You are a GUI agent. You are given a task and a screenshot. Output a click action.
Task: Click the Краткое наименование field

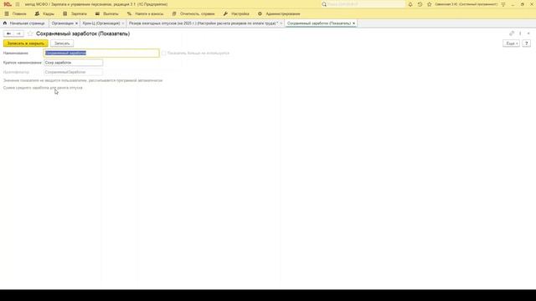coord(73,63)
